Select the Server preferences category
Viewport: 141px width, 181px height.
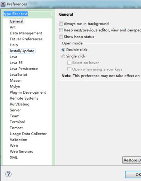(15, 110)
